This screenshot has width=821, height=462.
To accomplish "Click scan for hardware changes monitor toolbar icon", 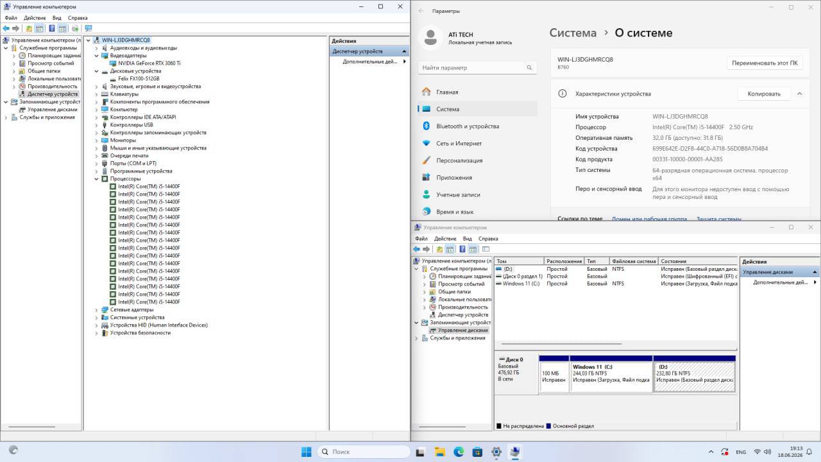I will 88,29.
